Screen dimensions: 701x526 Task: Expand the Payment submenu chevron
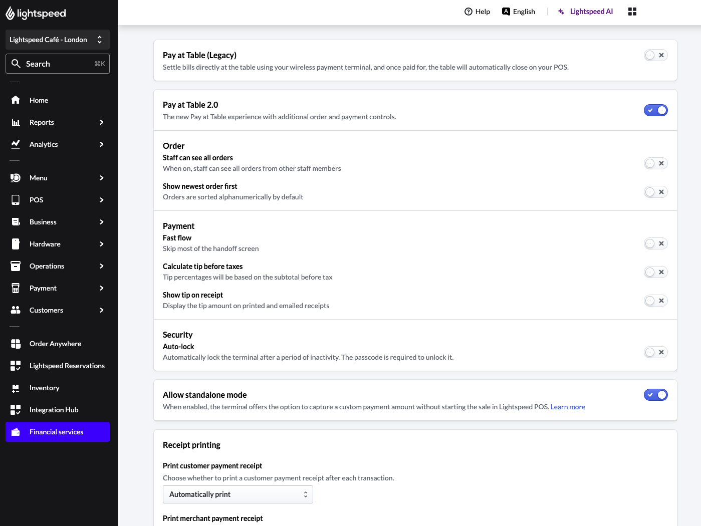click(x=102, y=288)
